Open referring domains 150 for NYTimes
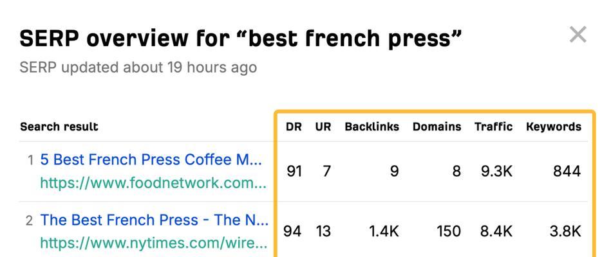Screen dimensions: 611x257 [x=449, y=232]
